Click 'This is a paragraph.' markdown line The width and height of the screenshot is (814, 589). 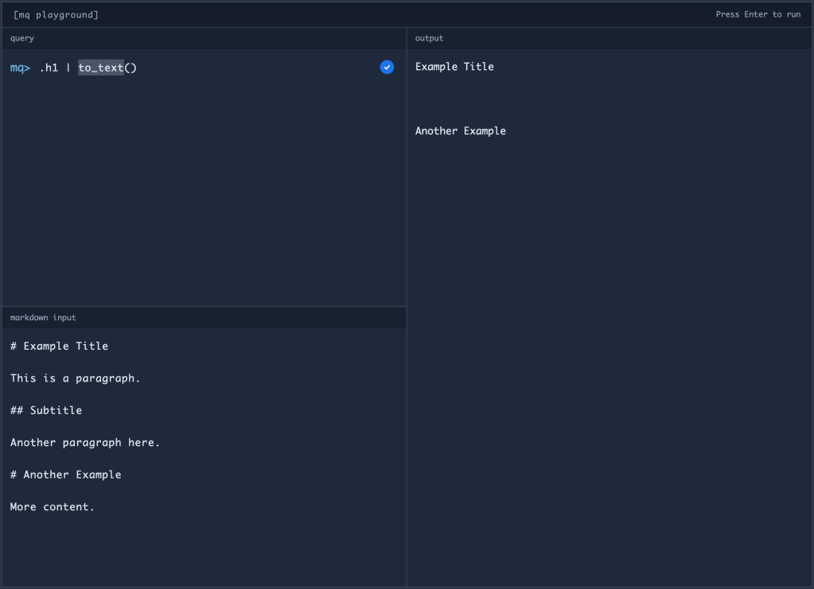(75, 378)
